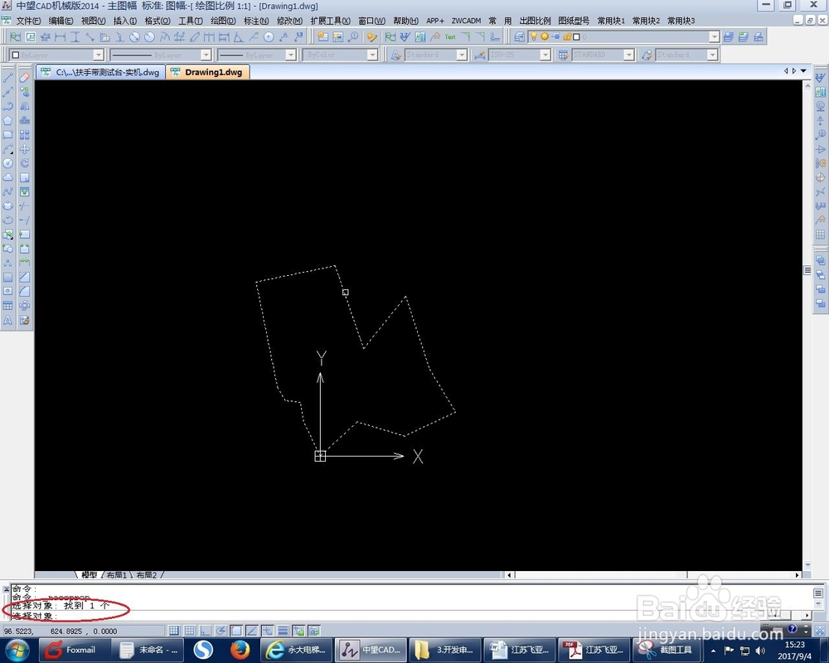Expand the linetype ByLayer dropdown
The height and width of the screenshot is (663, 829).
(x=206, y=55)
